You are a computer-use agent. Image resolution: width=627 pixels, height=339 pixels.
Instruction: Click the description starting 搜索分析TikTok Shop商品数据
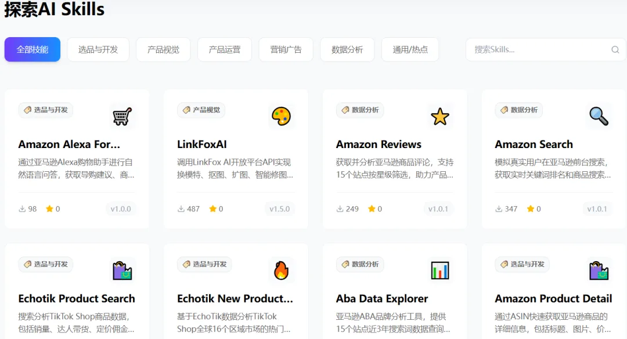click(77, 323)
